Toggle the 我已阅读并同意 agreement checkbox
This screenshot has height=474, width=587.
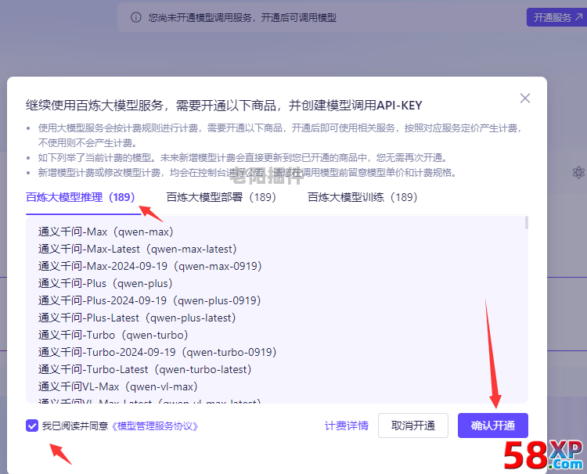(x=32, y=426)
